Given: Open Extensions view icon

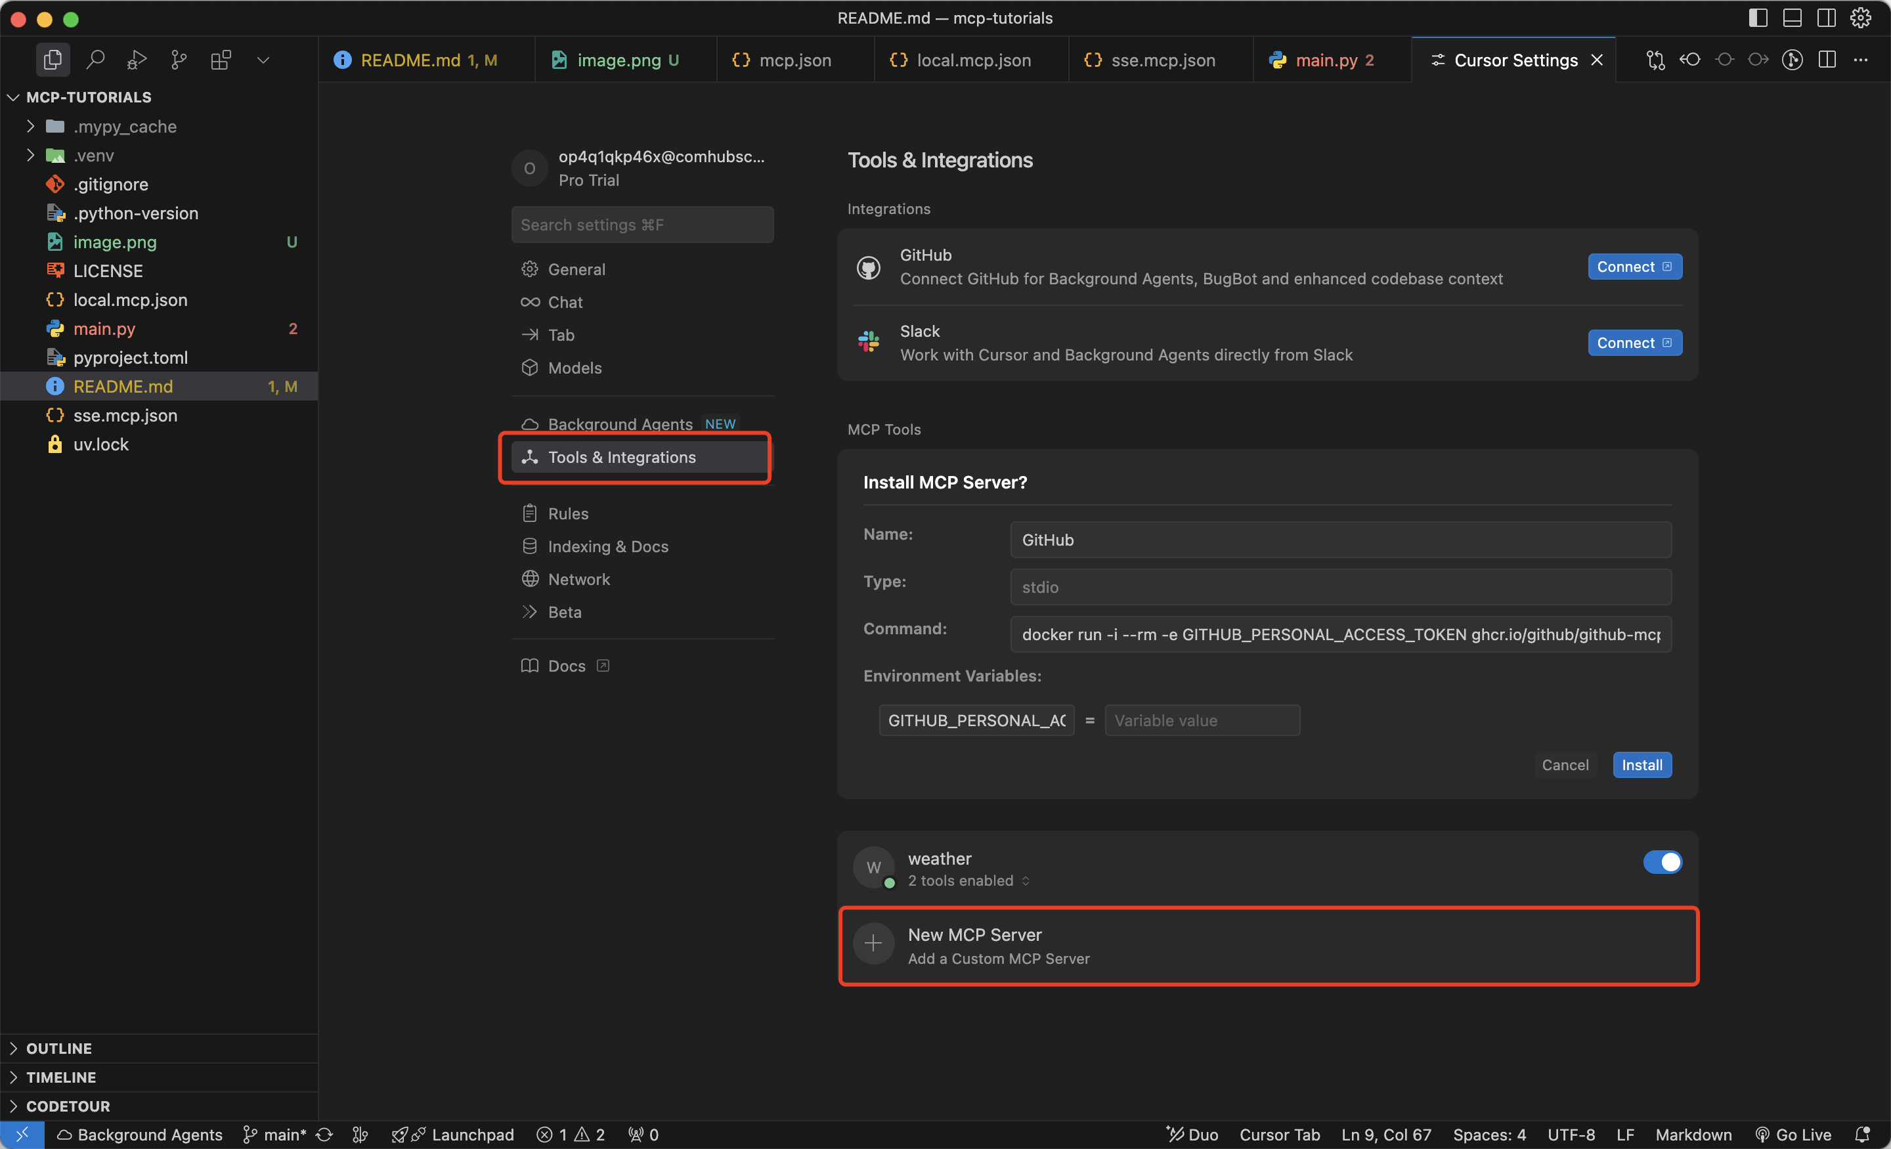Looking at the screenshot, I should tap(221, 60).
